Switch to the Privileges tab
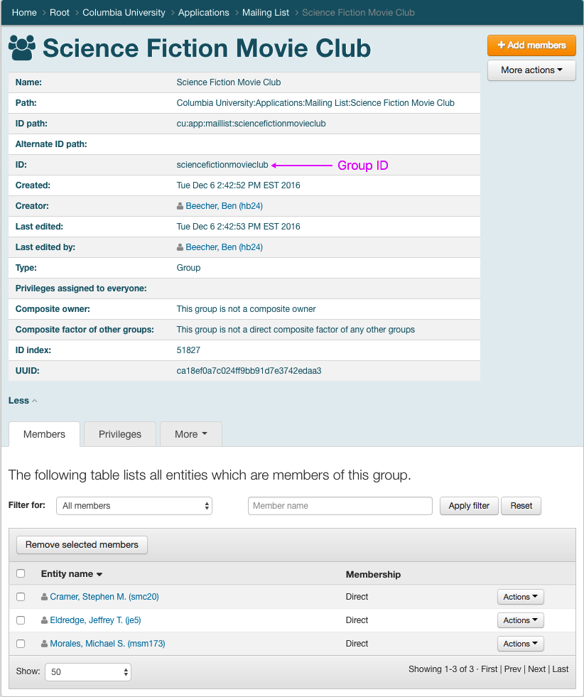The image size is (584, 697). pyautogui.click(x=120, y=434)
